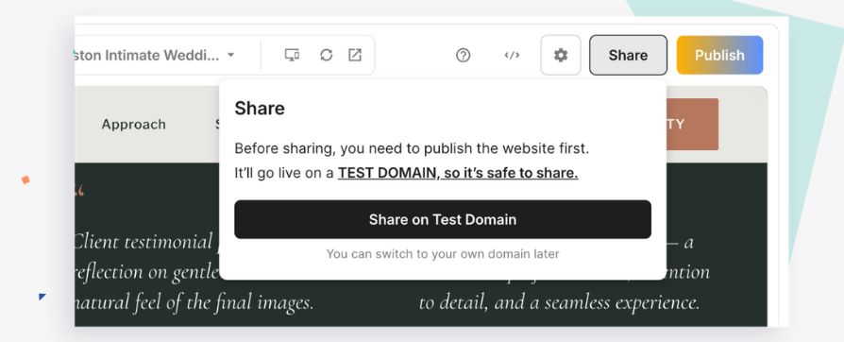
Task: Click the Publish button
Action: (x=719, y=55)
